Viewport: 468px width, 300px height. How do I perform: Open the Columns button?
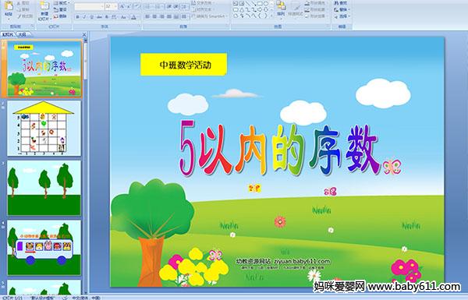tap(184, 16)
